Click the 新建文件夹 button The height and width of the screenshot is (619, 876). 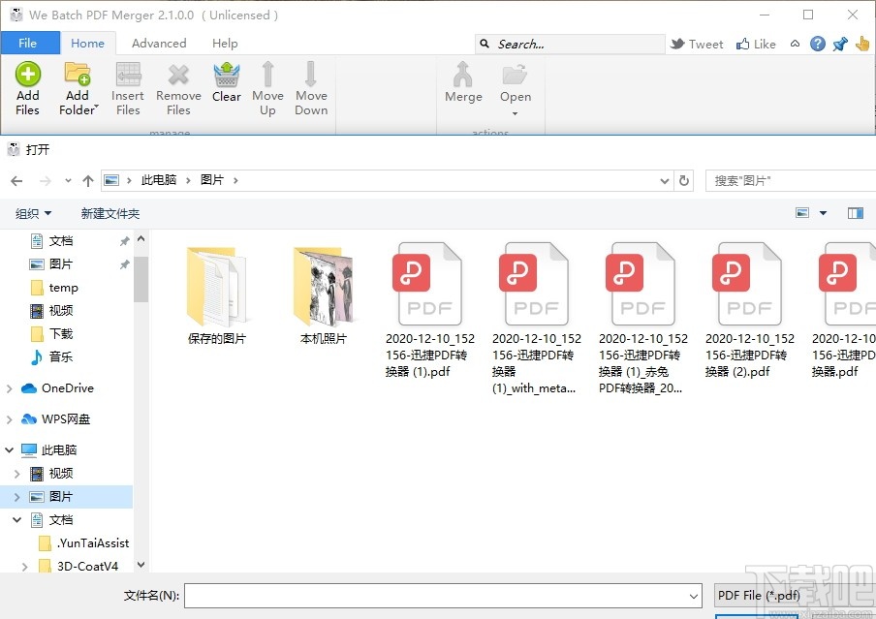coord(109,212)
